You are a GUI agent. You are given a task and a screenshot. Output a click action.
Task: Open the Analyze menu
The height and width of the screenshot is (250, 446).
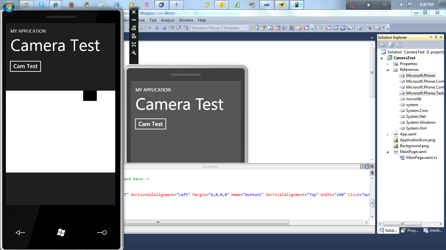(x=168, y=20)
